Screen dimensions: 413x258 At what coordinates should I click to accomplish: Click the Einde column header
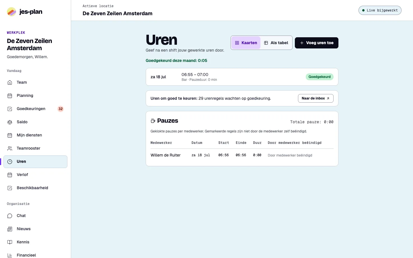(x=241, y=143)
